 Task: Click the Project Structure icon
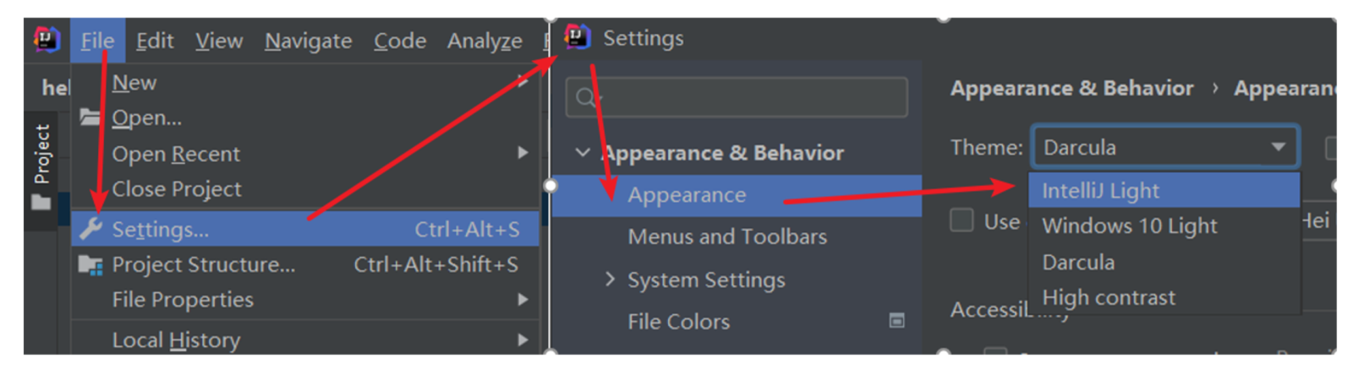[x=90, y=265]
